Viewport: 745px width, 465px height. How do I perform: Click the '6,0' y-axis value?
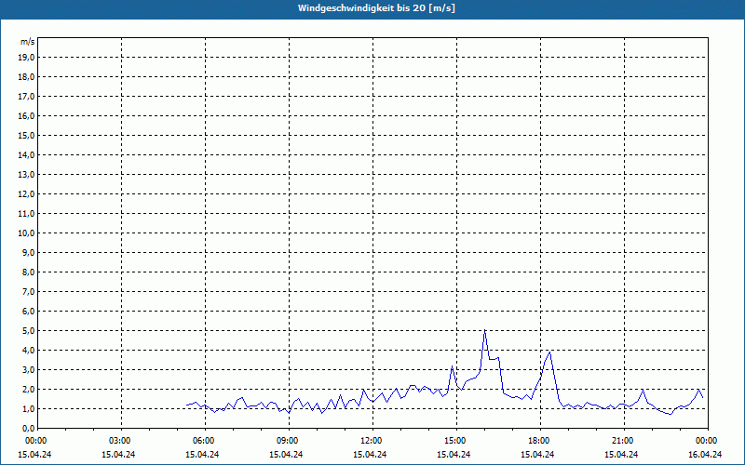pyautogui.click(x=28, y=312)
